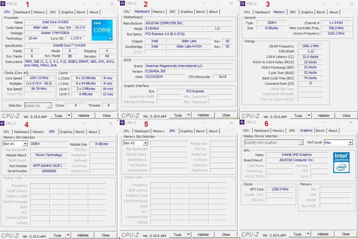Click the Core Speed value 1097.32 MHz
Image resolution: width=358 pixels, height=239 pixels.
pyautogui.click(x=39, y=78)
